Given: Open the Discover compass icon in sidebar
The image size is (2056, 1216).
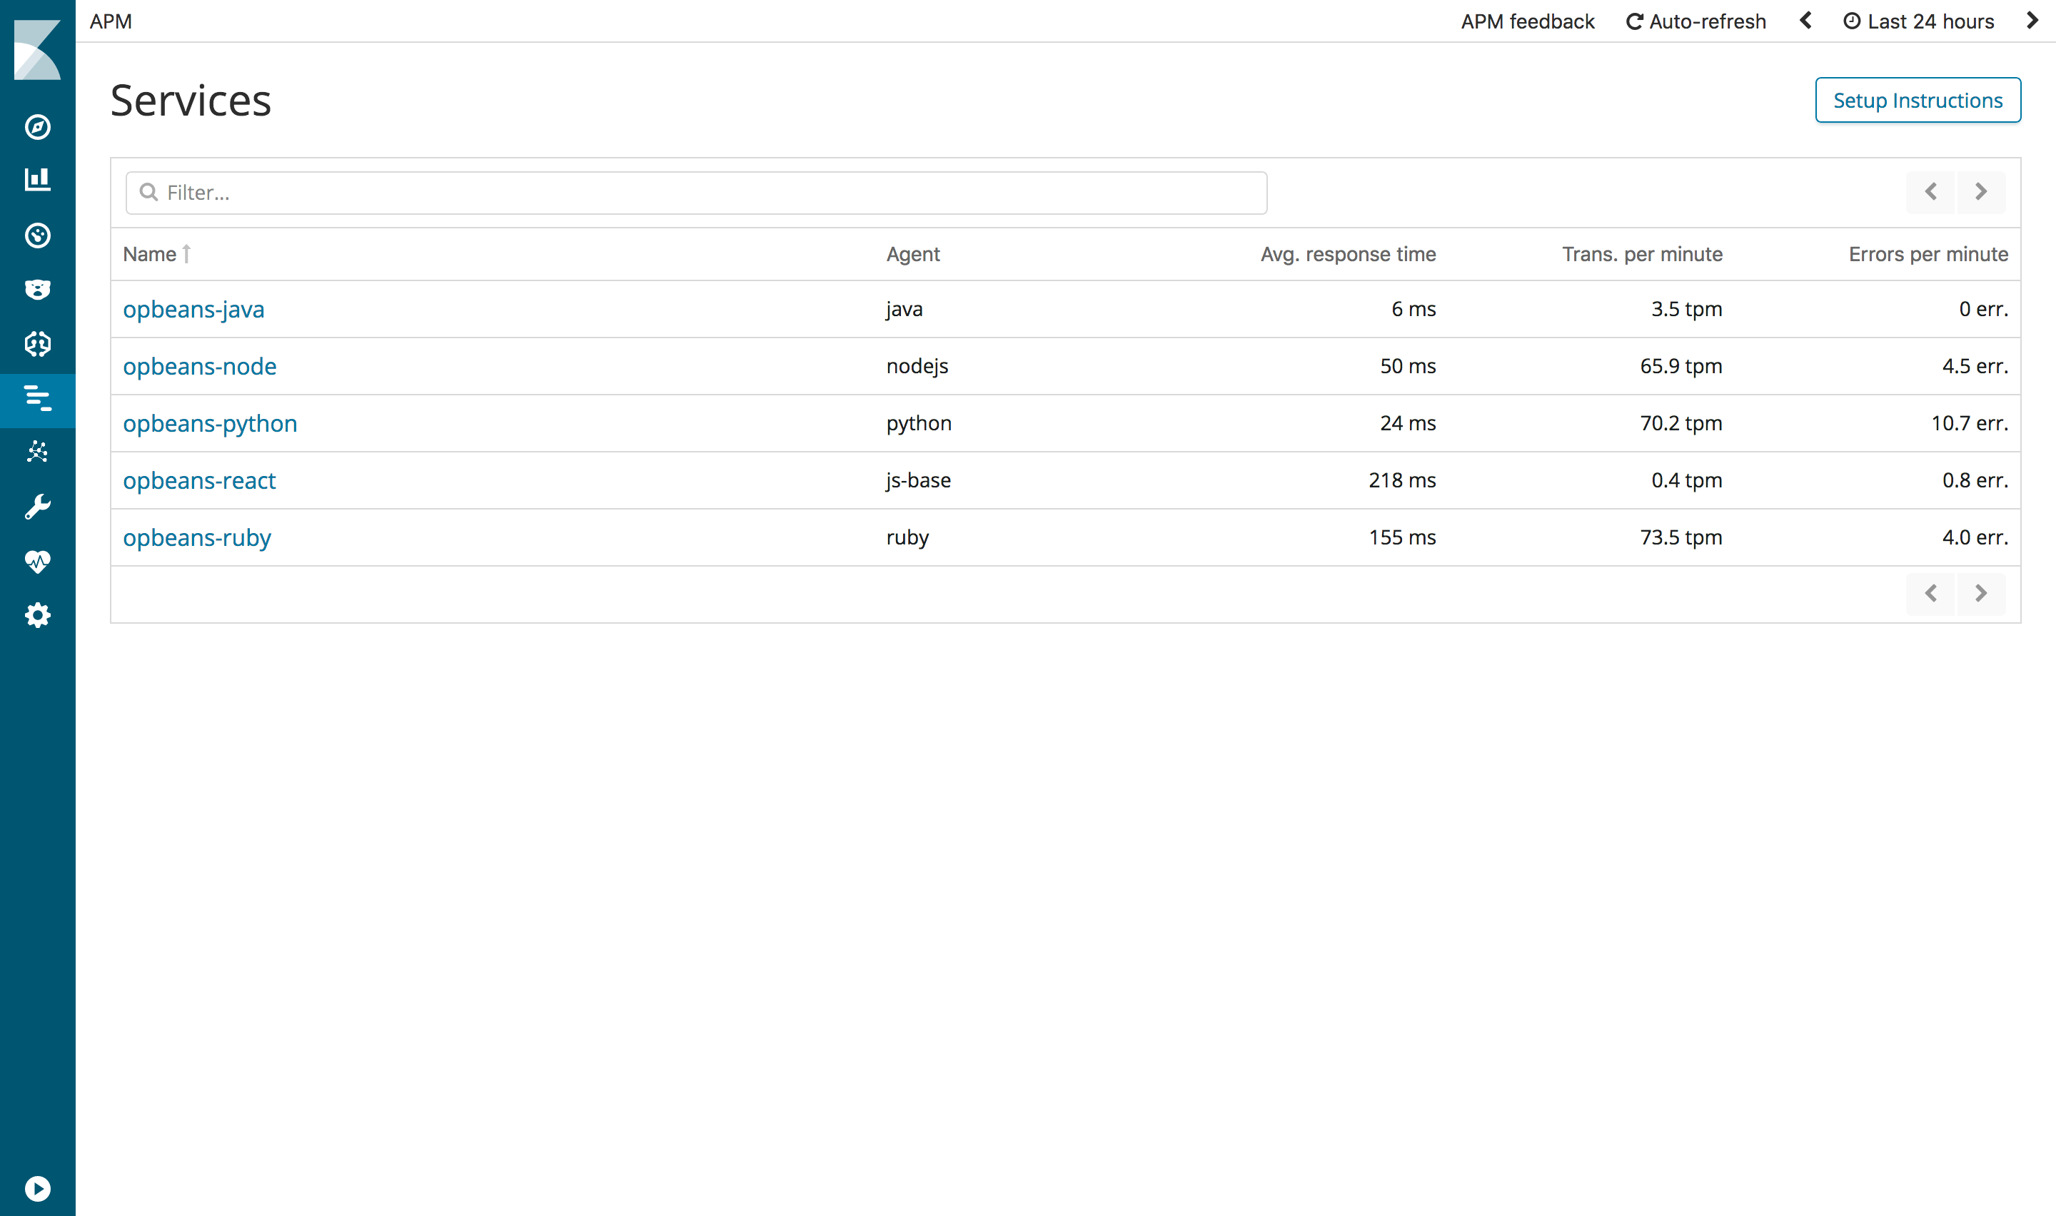Looking at the screenshot, I should pos(38,128).
